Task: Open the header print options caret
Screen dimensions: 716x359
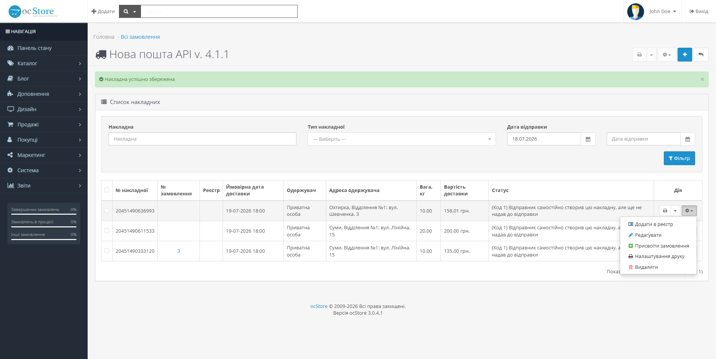Action: click(x=651, y=55)
